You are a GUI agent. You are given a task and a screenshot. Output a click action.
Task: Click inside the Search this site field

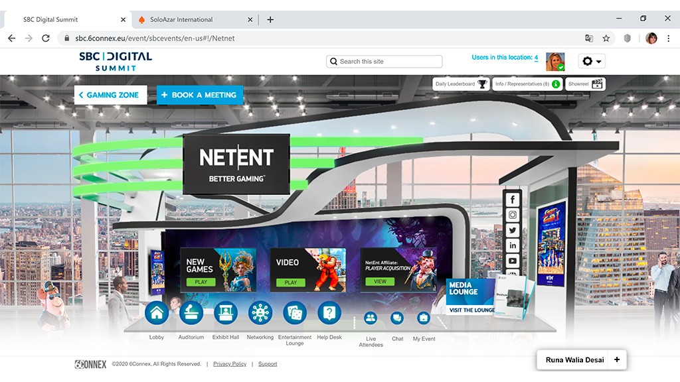pyautogui.click(x=384, y=61)
